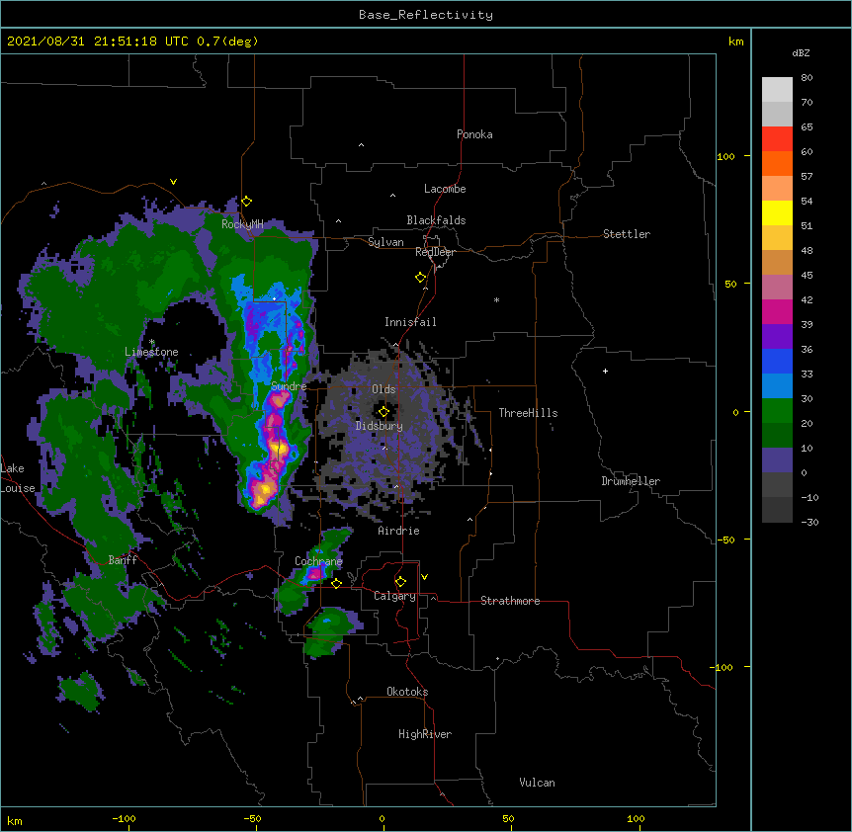
Task: Click the yellow V marker northeast of Calgary
Action: click(424, 577)
